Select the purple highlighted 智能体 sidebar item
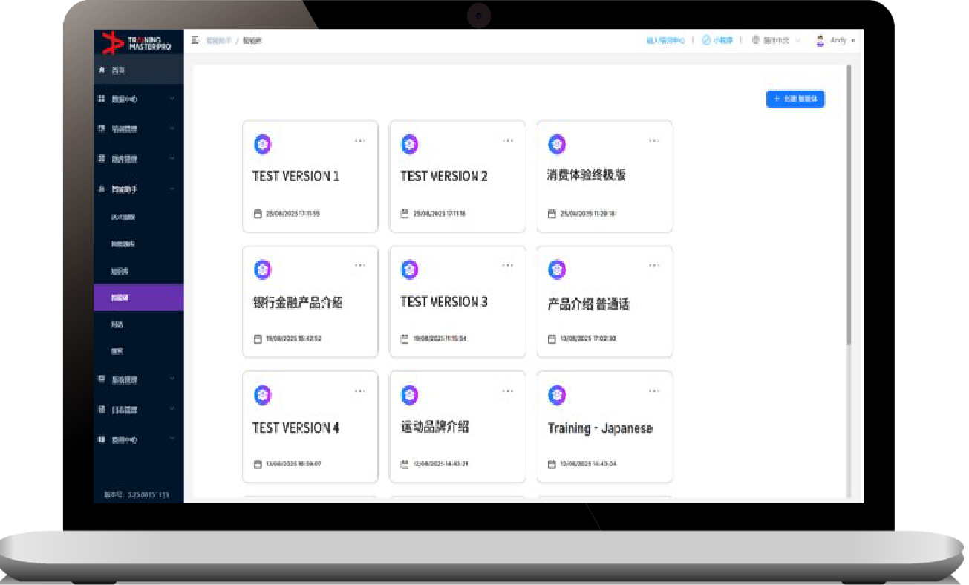This screenshot has width=969, height=585. tap(138, 298)
